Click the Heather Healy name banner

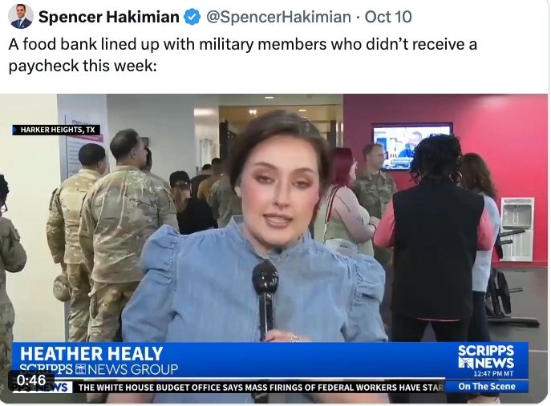click(91, 354)
